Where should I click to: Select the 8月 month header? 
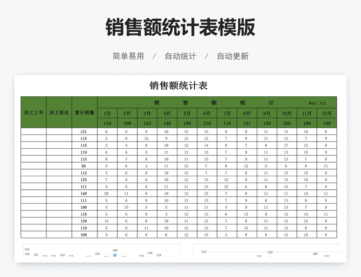click(247, 113)
